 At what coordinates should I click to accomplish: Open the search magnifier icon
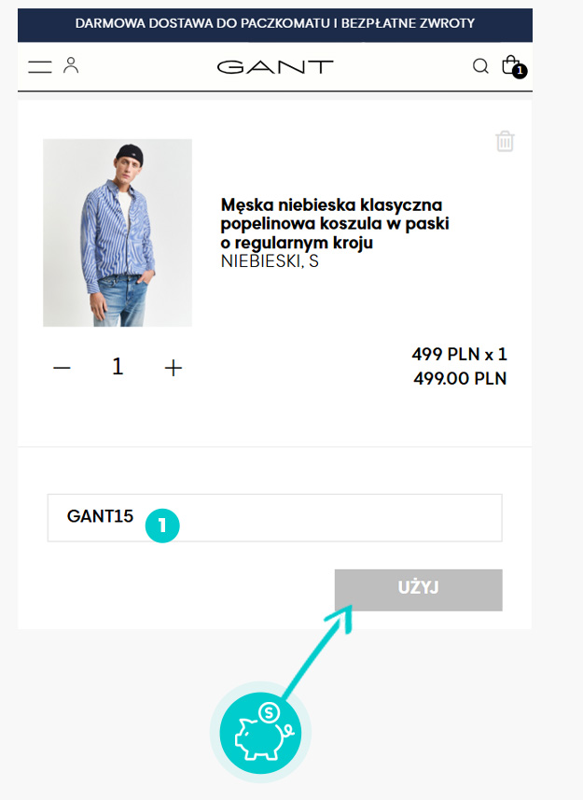tap(480, 66)
